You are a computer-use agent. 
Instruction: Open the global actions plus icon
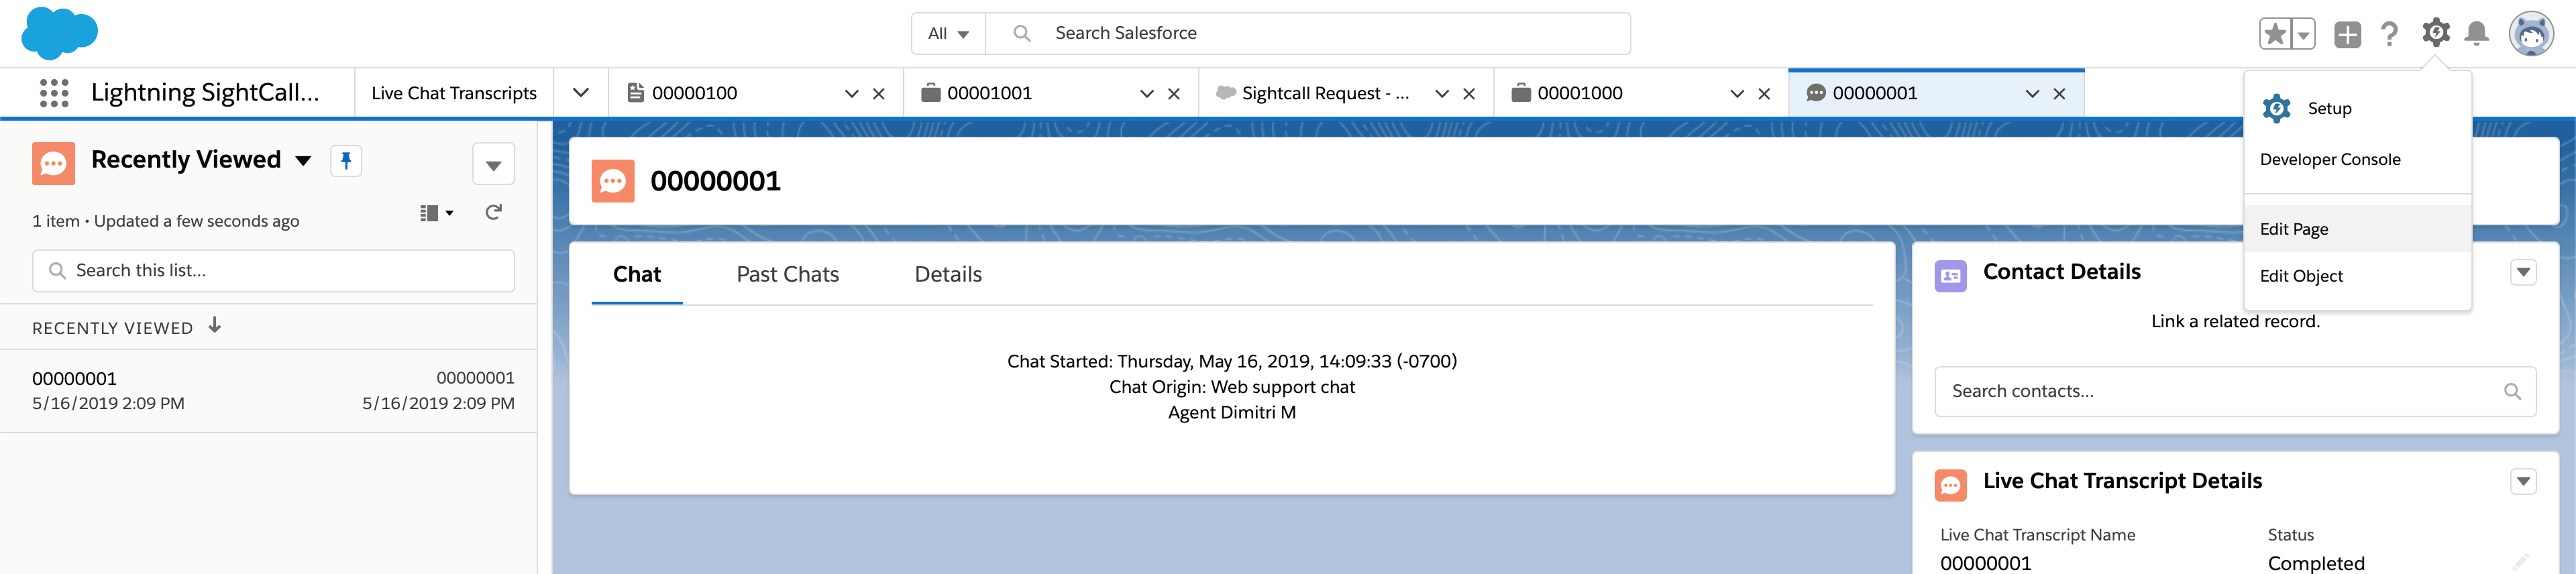pyautogui.click(x=2347, y=34)
